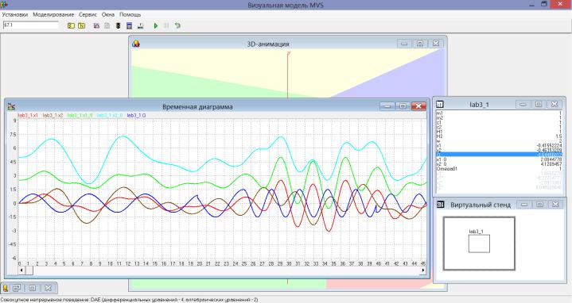The width and height of the screenshot is (572, 303).
Task: Click the Виртуальный стенд window icon
Action: pos(440,205)
